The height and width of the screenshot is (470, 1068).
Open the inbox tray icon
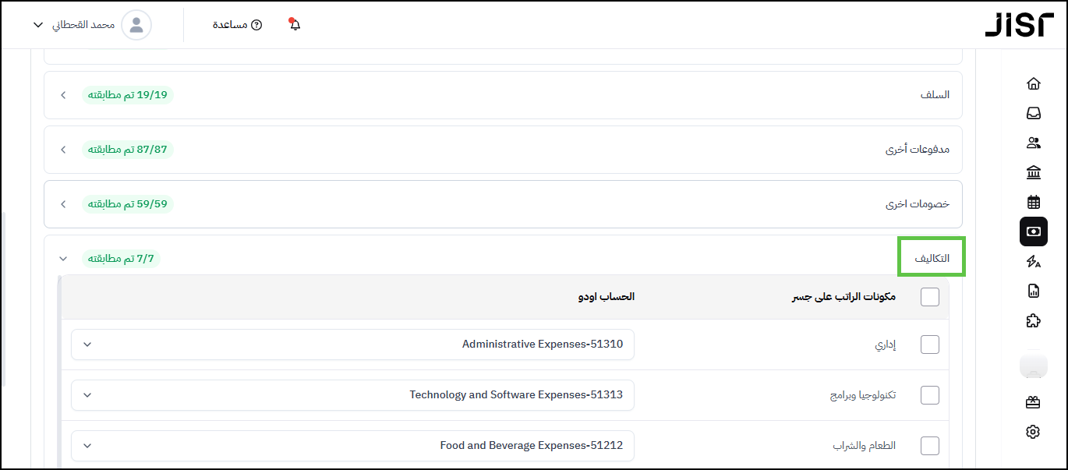pyautogui.click(x=1034, y=113)
